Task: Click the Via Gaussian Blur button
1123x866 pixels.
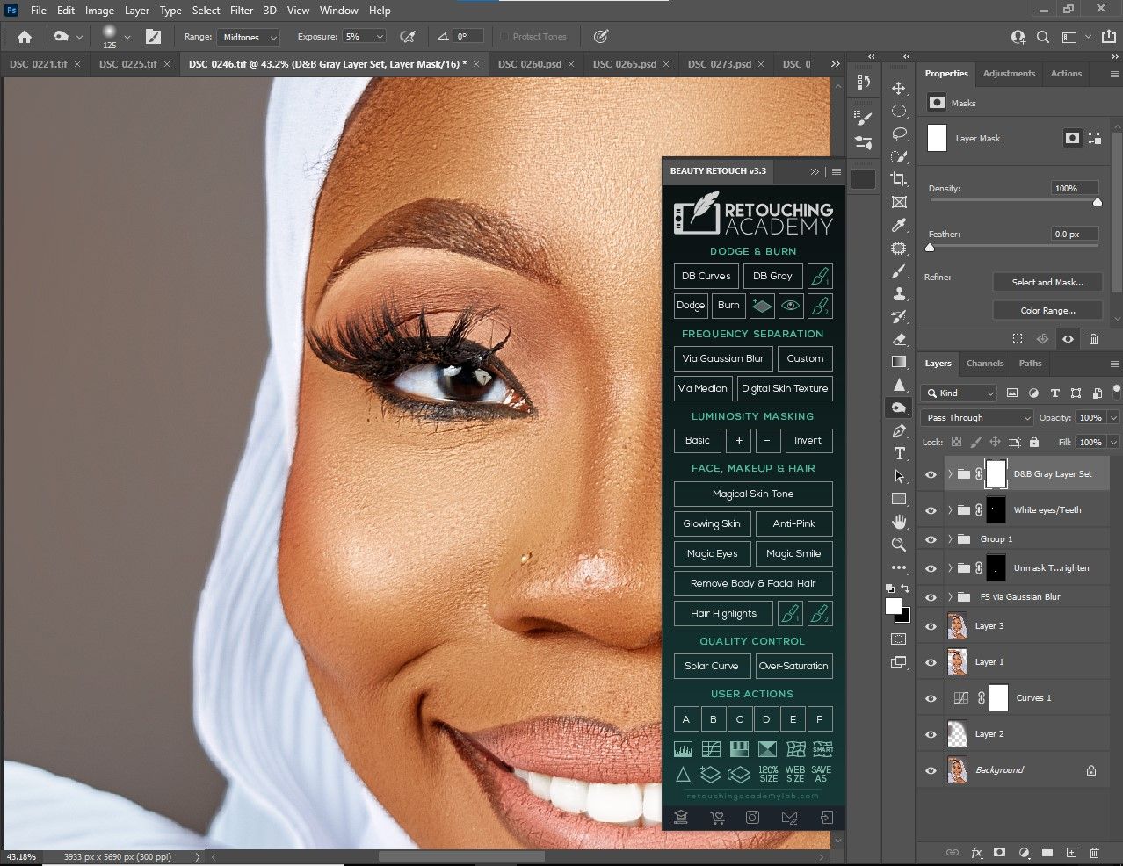Action: point(723,358)
